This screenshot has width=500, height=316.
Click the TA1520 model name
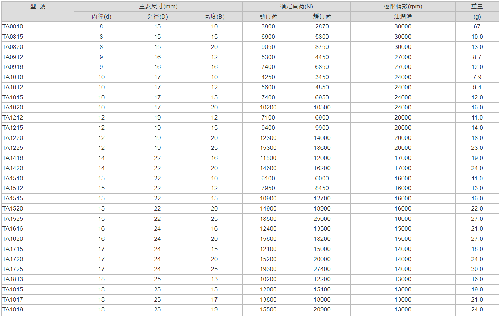point(13,209)
